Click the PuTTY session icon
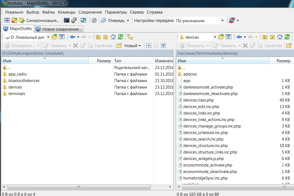This screenshot has width=294, height=196. coord(74,20)
